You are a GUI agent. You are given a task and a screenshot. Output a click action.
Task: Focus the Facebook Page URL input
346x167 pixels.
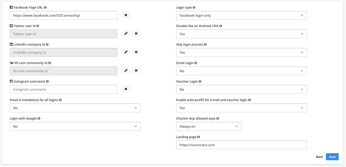[64, 15]
